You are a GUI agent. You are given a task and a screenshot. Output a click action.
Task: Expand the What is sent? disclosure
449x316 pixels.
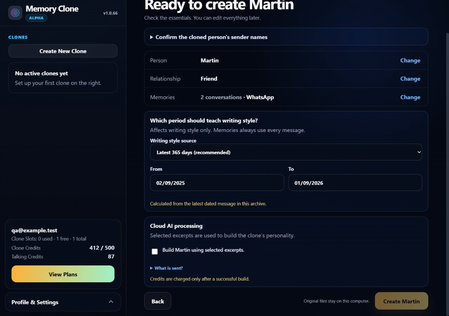tap(166, 268)
